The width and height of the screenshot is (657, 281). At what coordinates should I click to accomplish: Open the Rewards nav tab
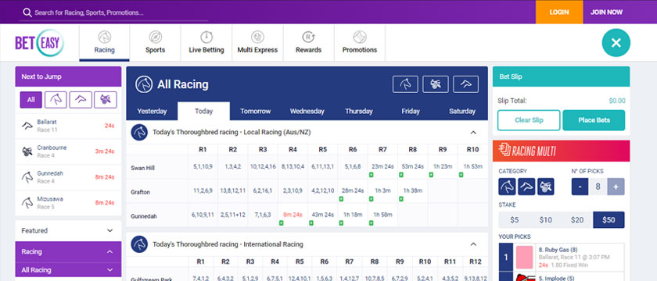tap(308, 43)
